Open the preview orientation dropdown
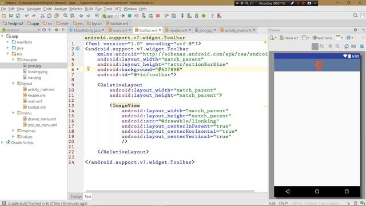 (305, 38)
